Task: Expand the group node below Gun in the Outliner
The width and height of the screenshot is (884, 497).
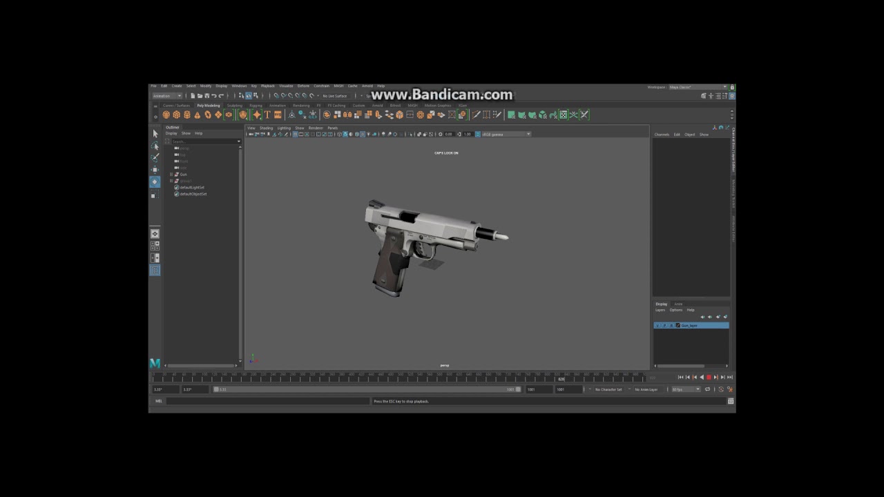Action: tap(171, 181)
